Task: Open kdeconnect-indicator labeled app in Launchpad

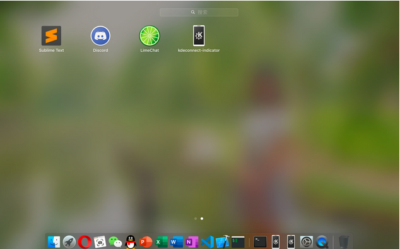Action: tap(199, 35)
